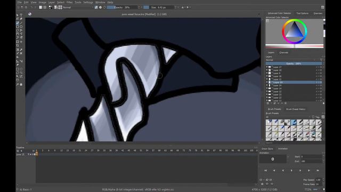Delete layer with trash icon

[x=323, y=103]
